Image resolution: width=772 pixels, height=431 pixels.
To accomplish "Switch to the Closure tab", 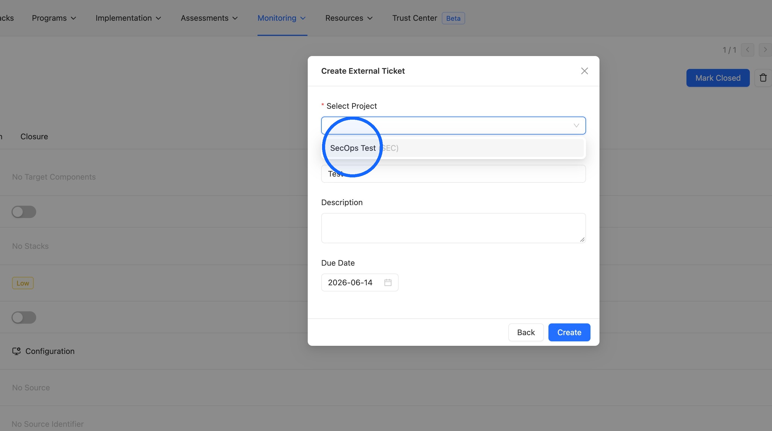I will click(34, 136).
